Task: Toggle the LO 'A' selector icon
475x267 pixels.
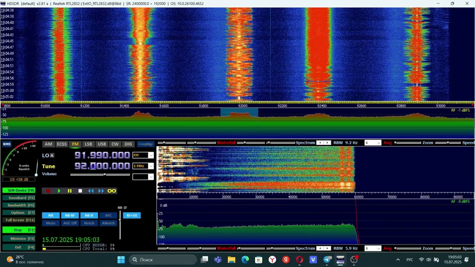Action: click(52, 155)
